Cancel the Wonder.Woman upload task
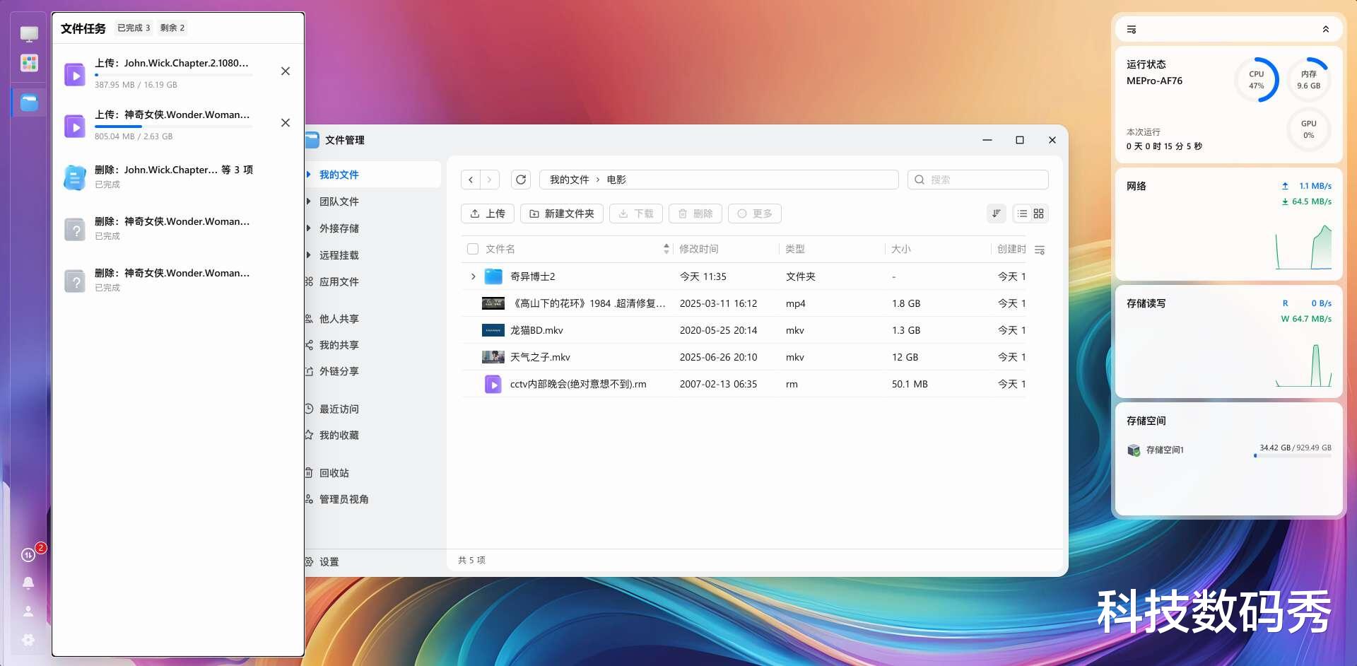1357x666 pixels. pyautogui.click(x=286, y=123)
